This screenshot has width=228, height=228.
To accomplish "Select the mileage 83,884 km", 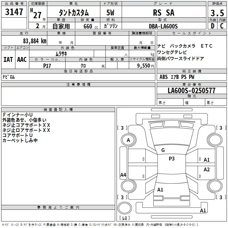I will (x=35, y=41).
